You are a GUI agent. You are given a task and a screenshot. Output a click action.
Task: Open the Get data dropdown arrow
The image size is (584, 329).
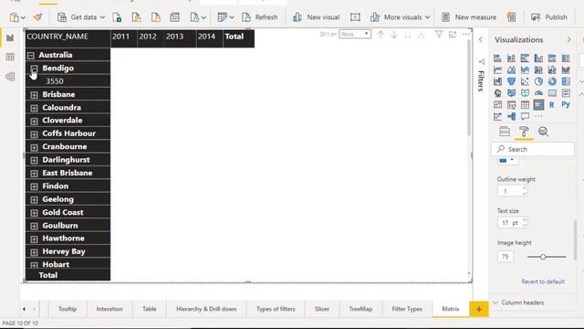tap(102, 17)
